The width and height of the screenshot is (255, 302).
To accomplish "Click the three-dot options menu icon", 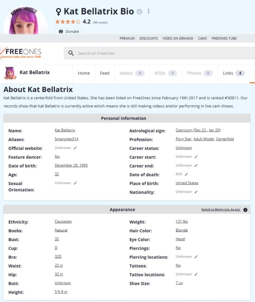I will 149,11.
